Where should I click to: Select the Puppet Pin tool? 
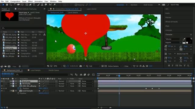[55, 5]
